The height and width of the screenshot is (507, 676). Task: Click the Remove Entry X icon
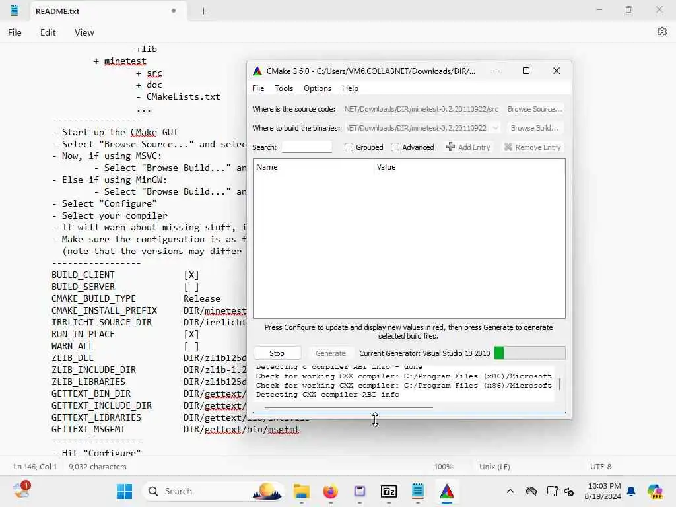(508, 147)
